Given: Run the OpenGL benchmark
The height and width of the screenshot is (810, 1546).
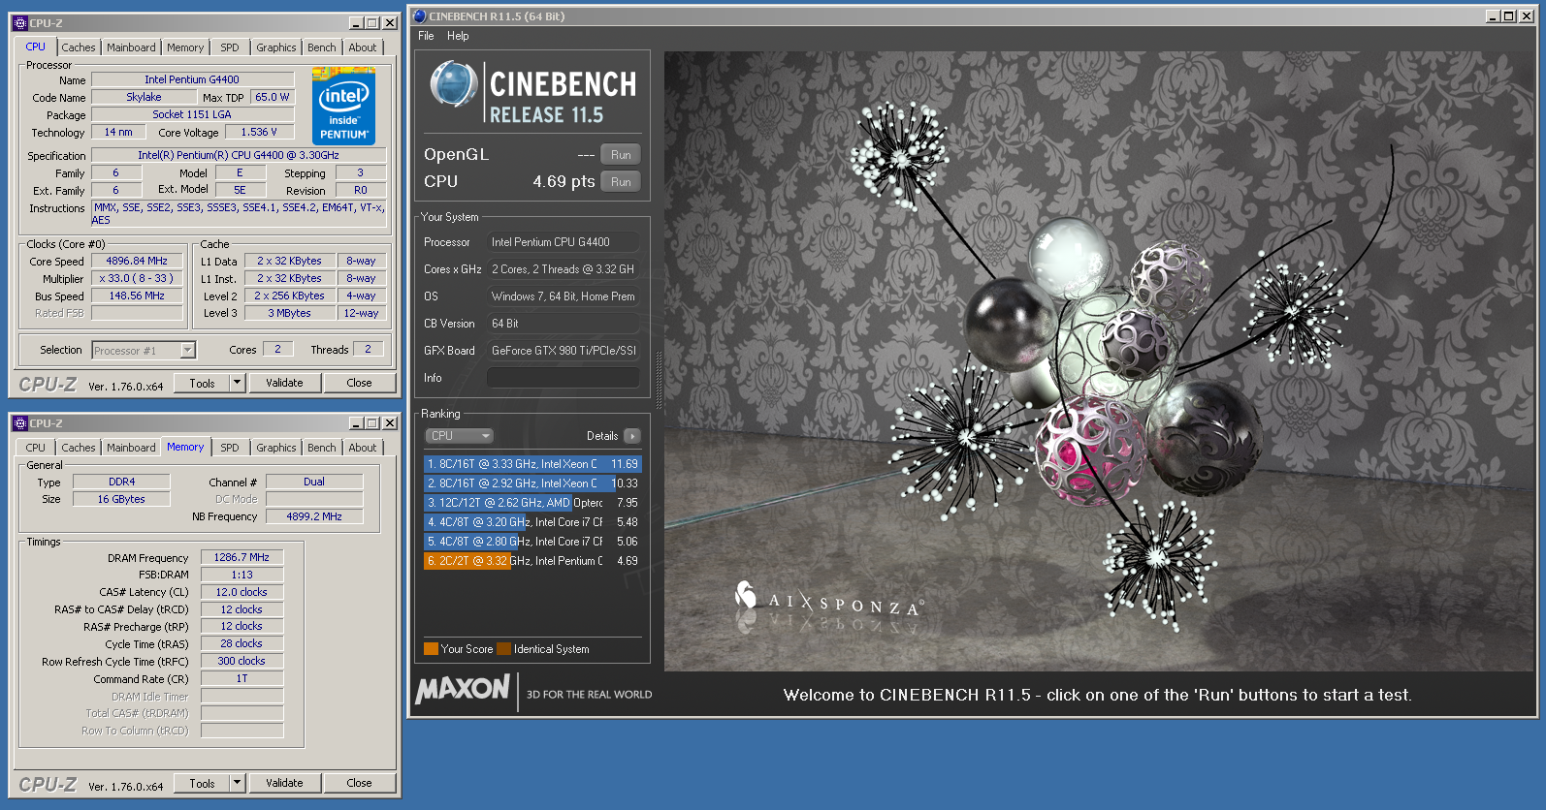Looking at the screenshot, I should coord(621,155).
